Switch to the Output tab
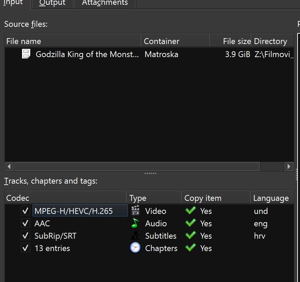The image size is (300, 282). (x=52, y=3)
